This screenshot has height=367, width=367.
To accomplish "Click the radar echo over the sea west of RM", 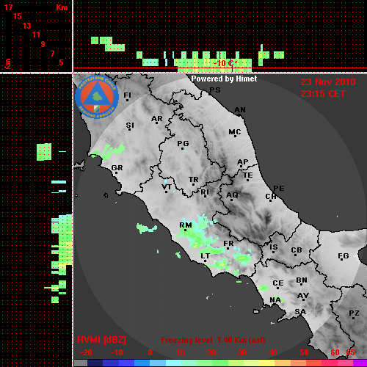I will click(146, 228).
